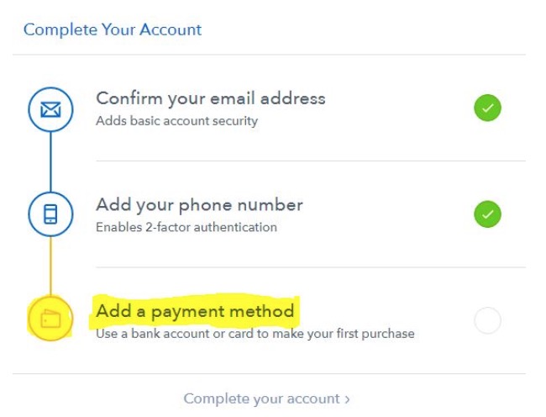Click the divider line under the page heading
Screen dimensions: 546x417
point(269,55)
